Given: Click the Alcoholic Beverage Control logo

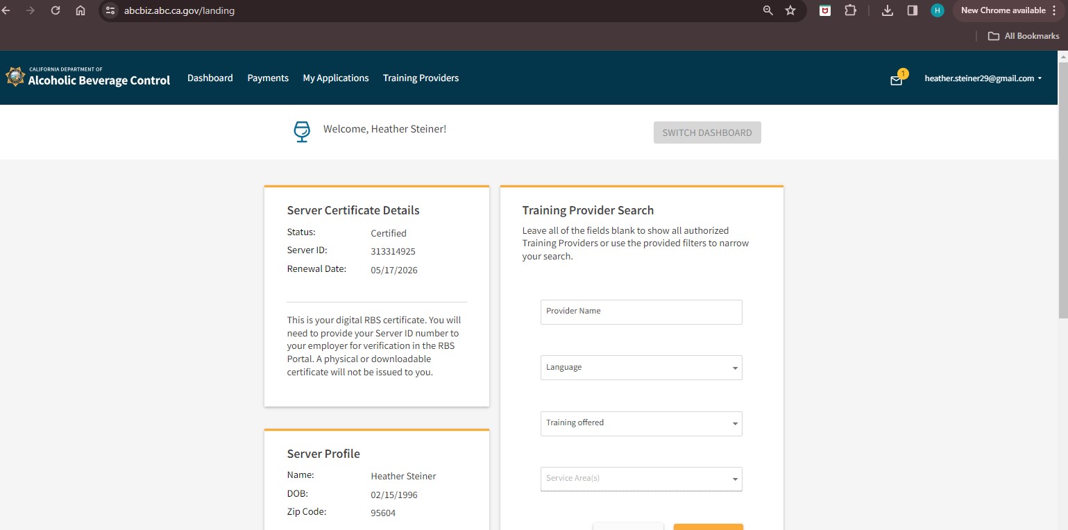Looking at the screenshot, I should click(88, 78).
